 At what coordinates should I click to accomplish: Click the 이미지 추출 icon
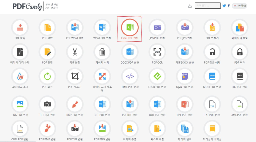point(130,128)
